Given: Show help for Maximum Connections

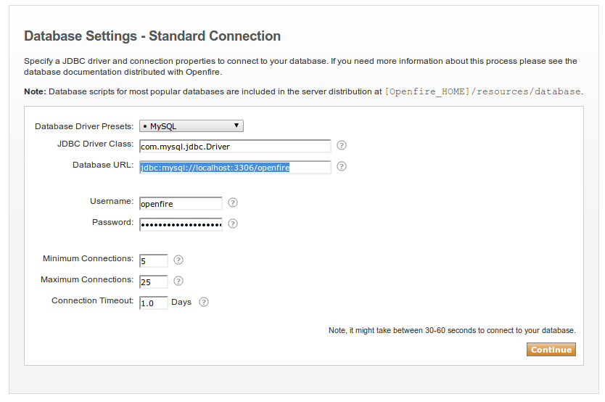Looking at the screenshot, I should 178,281.
